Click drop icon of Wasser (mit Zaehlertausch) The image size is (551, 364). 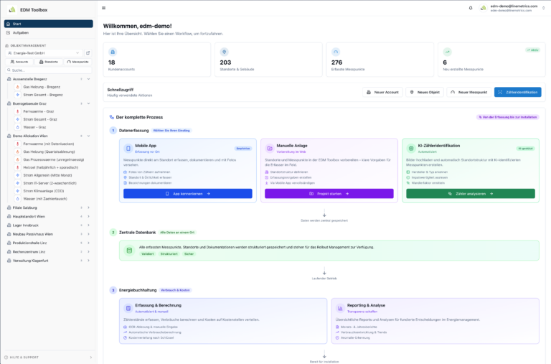[17, 199]
